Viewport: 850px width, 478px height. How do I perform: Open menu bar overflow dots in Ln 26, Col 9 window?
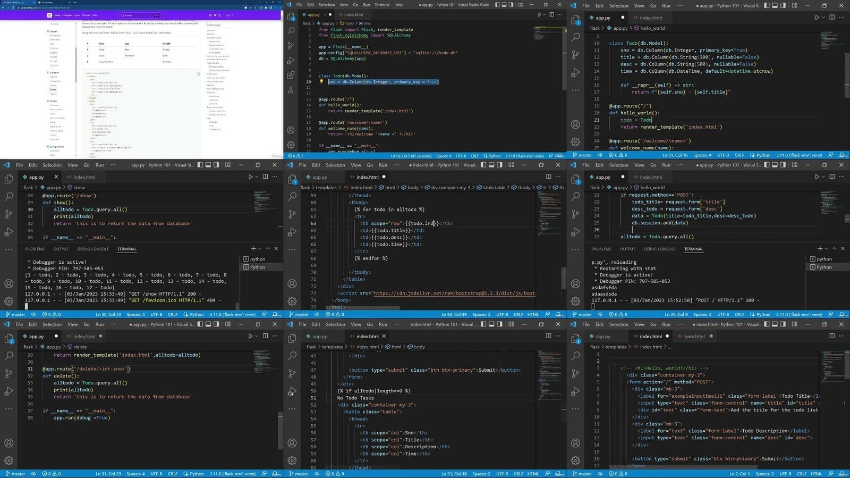click(x=680, y=165)
